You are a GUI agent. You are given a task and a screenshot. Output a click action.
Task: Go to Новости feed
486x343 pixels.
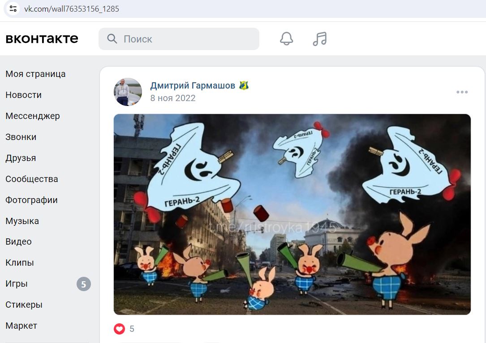[24, 95]
